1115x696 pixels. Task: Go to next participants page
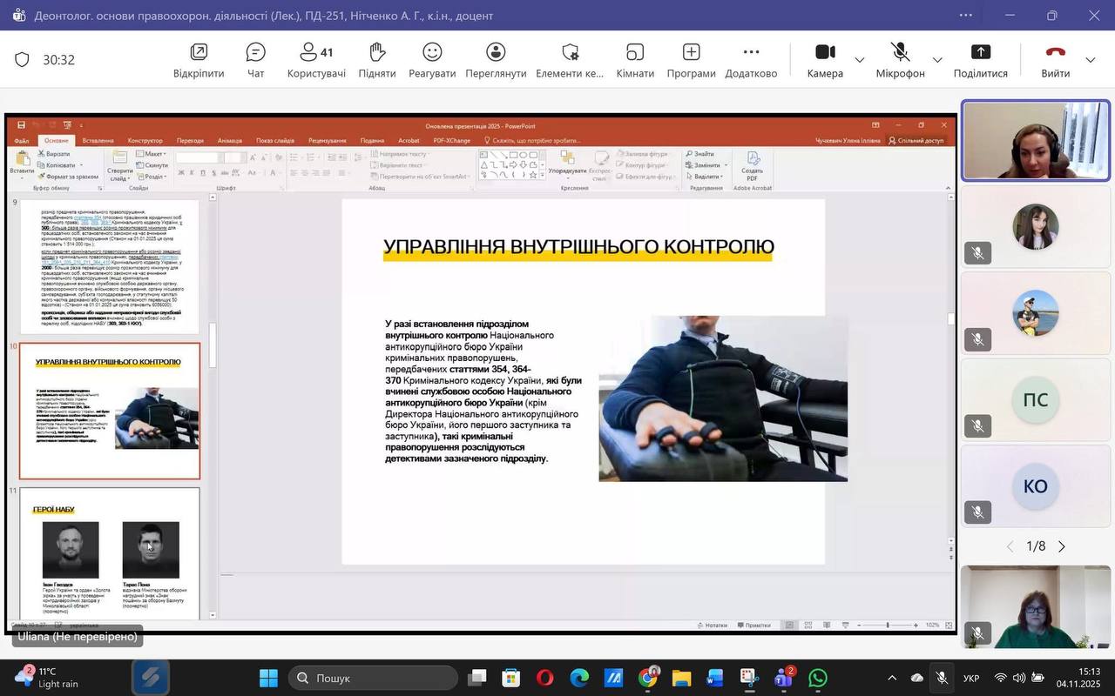point(1062,546)
